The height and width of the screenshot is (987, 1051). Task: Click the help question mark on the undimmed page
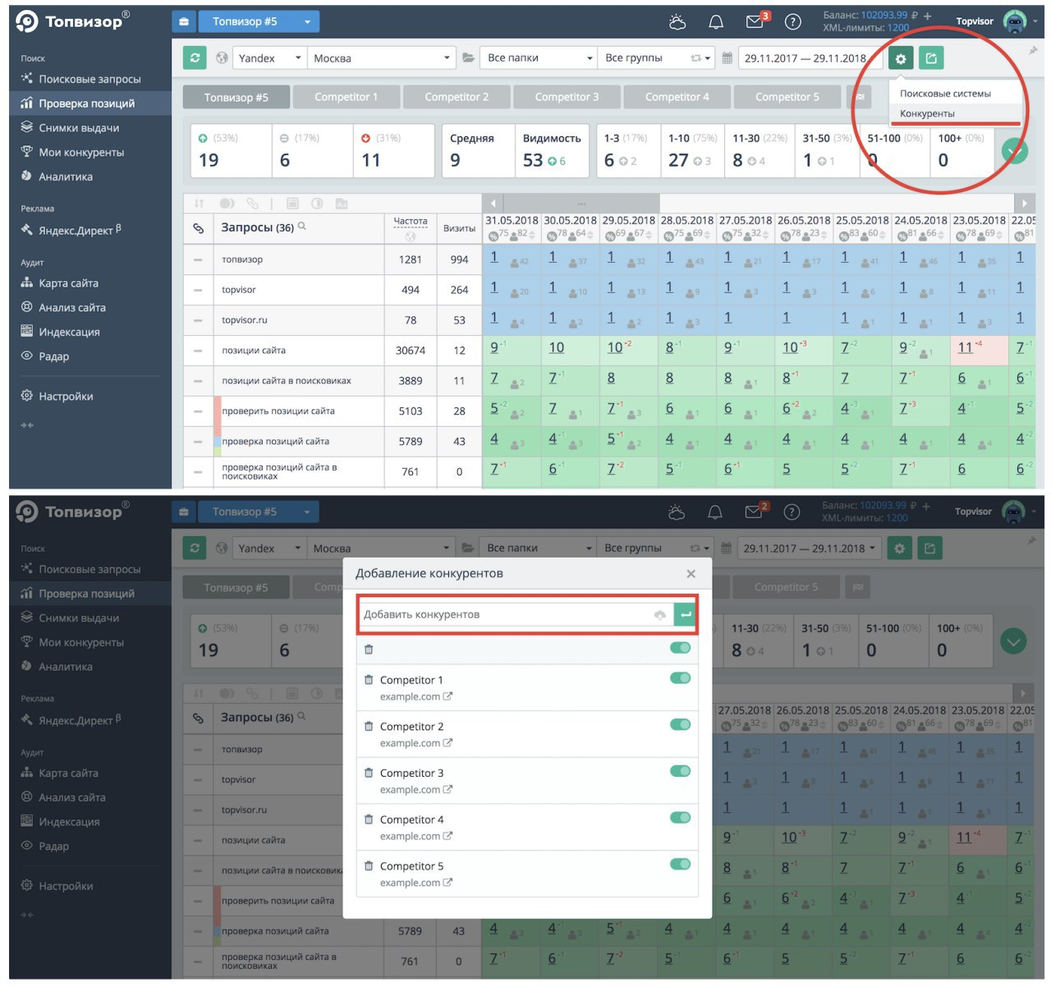pyautogui.click(x=792, y=22)
